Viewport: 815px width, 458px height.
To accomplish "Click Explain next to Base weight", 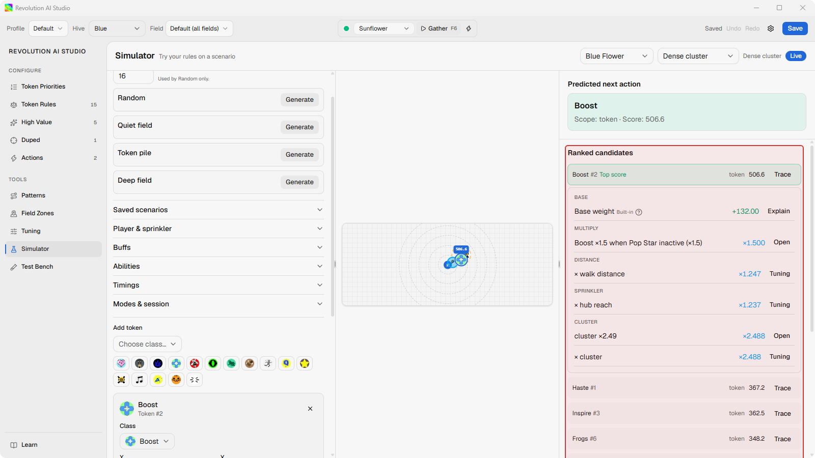I will (779, 211).
